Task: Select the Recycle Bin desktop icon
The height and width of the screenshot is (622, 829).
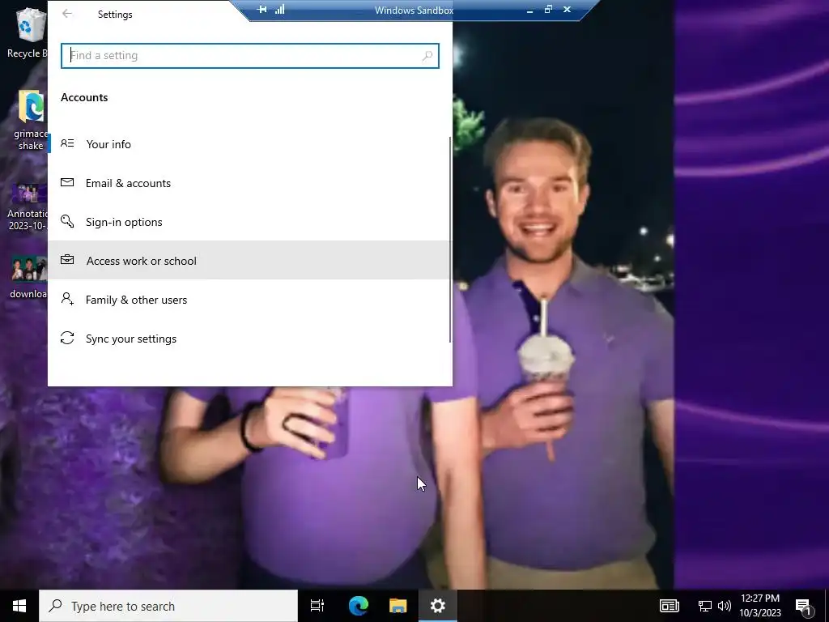Action: [x=27, y=32]
